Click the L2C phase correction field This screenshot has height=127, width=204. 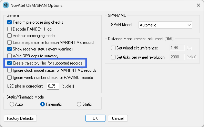point(53,86)
